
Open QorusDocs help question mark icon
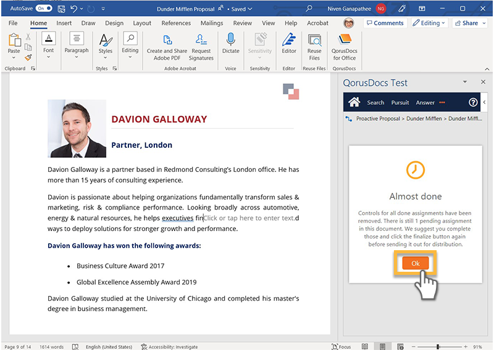[x=474, y=102]
